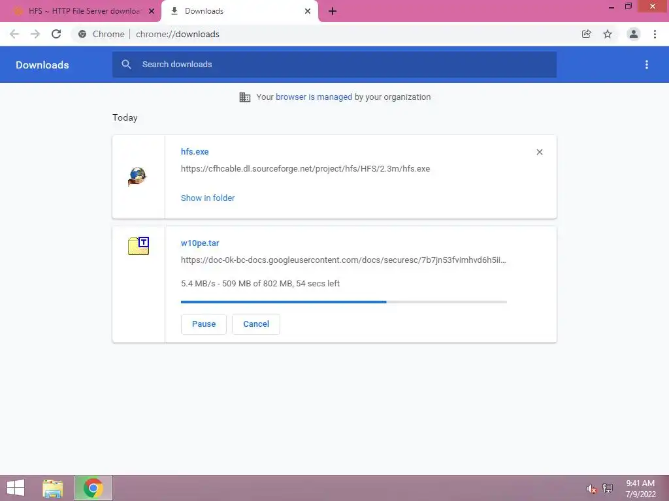Click the Downloads page title
Screen dimensions: 669x501
(x=42, y=65)
